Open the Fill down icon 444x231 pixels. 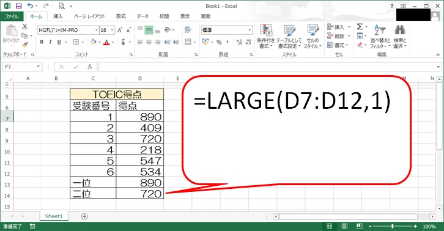click(360, 36)
